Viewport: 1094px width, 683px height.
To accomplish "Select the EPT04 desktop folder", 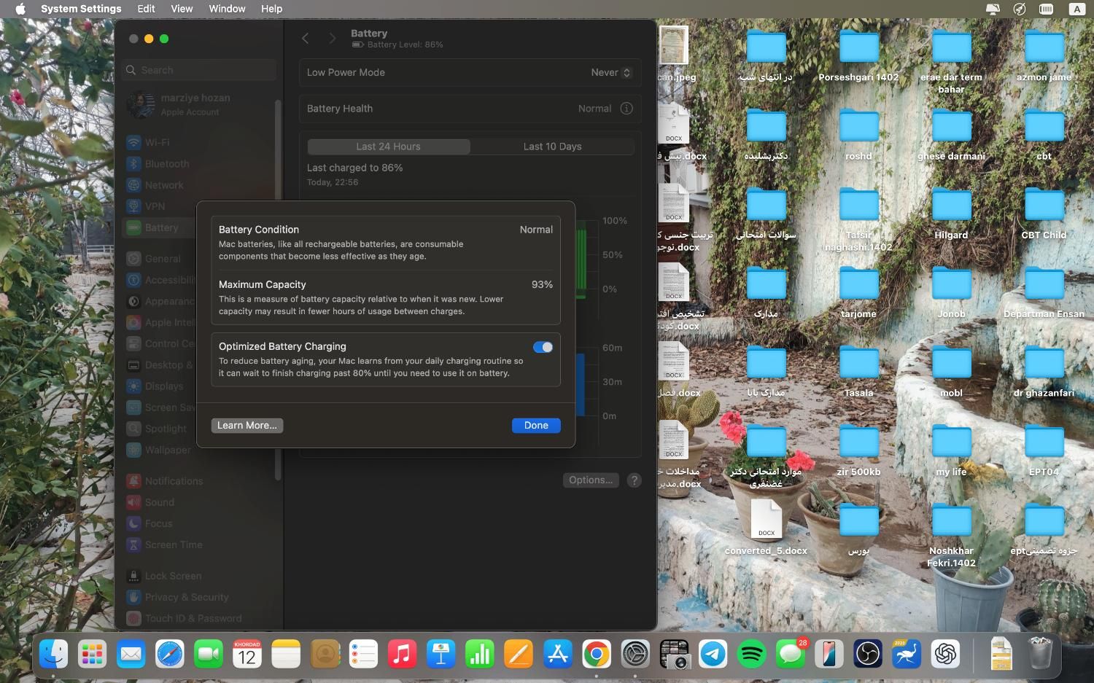I will click(x=1044, y=450).
